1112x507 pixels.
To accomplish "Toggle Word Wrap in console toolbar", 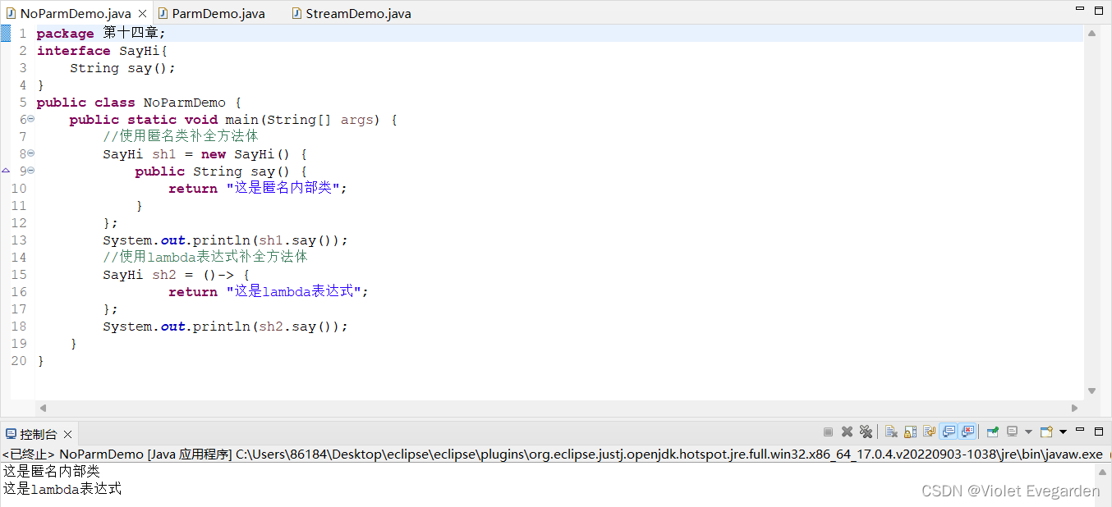I will click(x=929, y=432).
